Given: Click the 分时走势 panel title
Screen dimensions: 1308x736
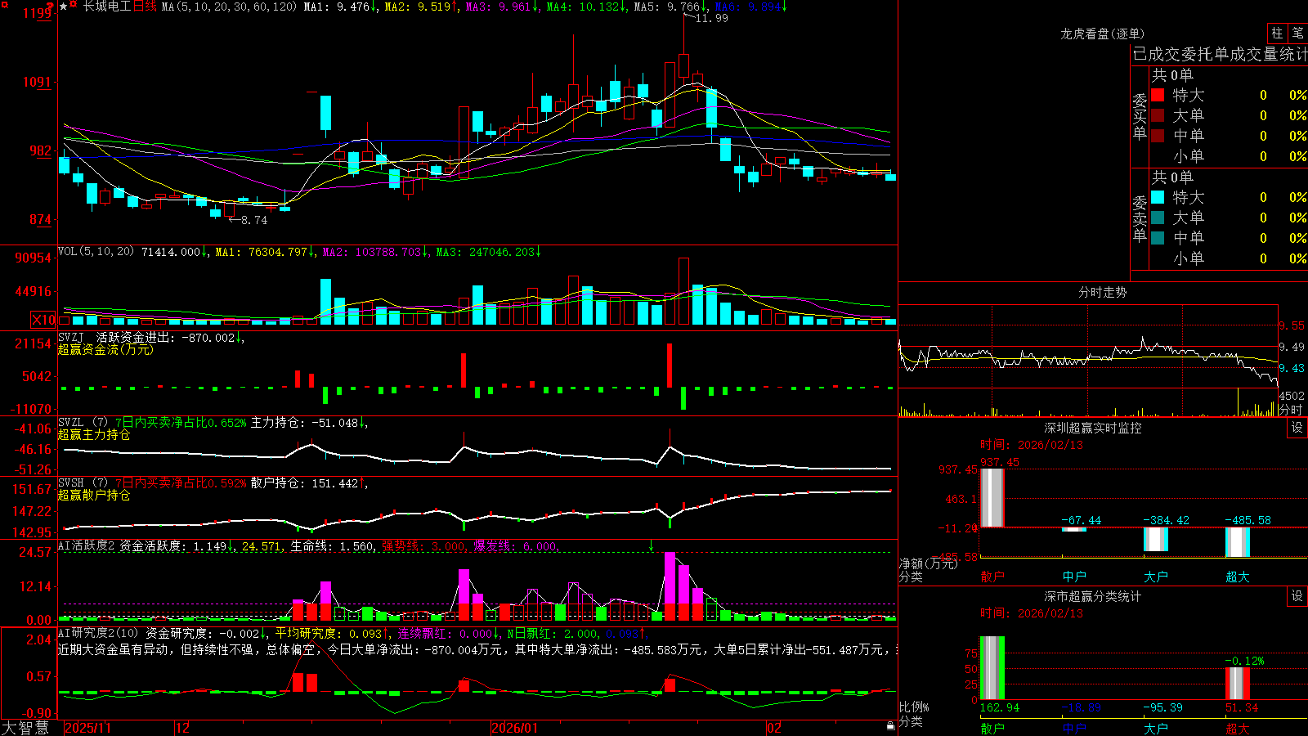Looking at the screenshot, I should coord(1102,292).
